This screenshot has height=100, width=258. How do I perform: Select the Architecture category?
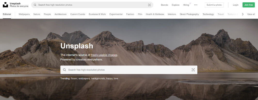[61, 14]
